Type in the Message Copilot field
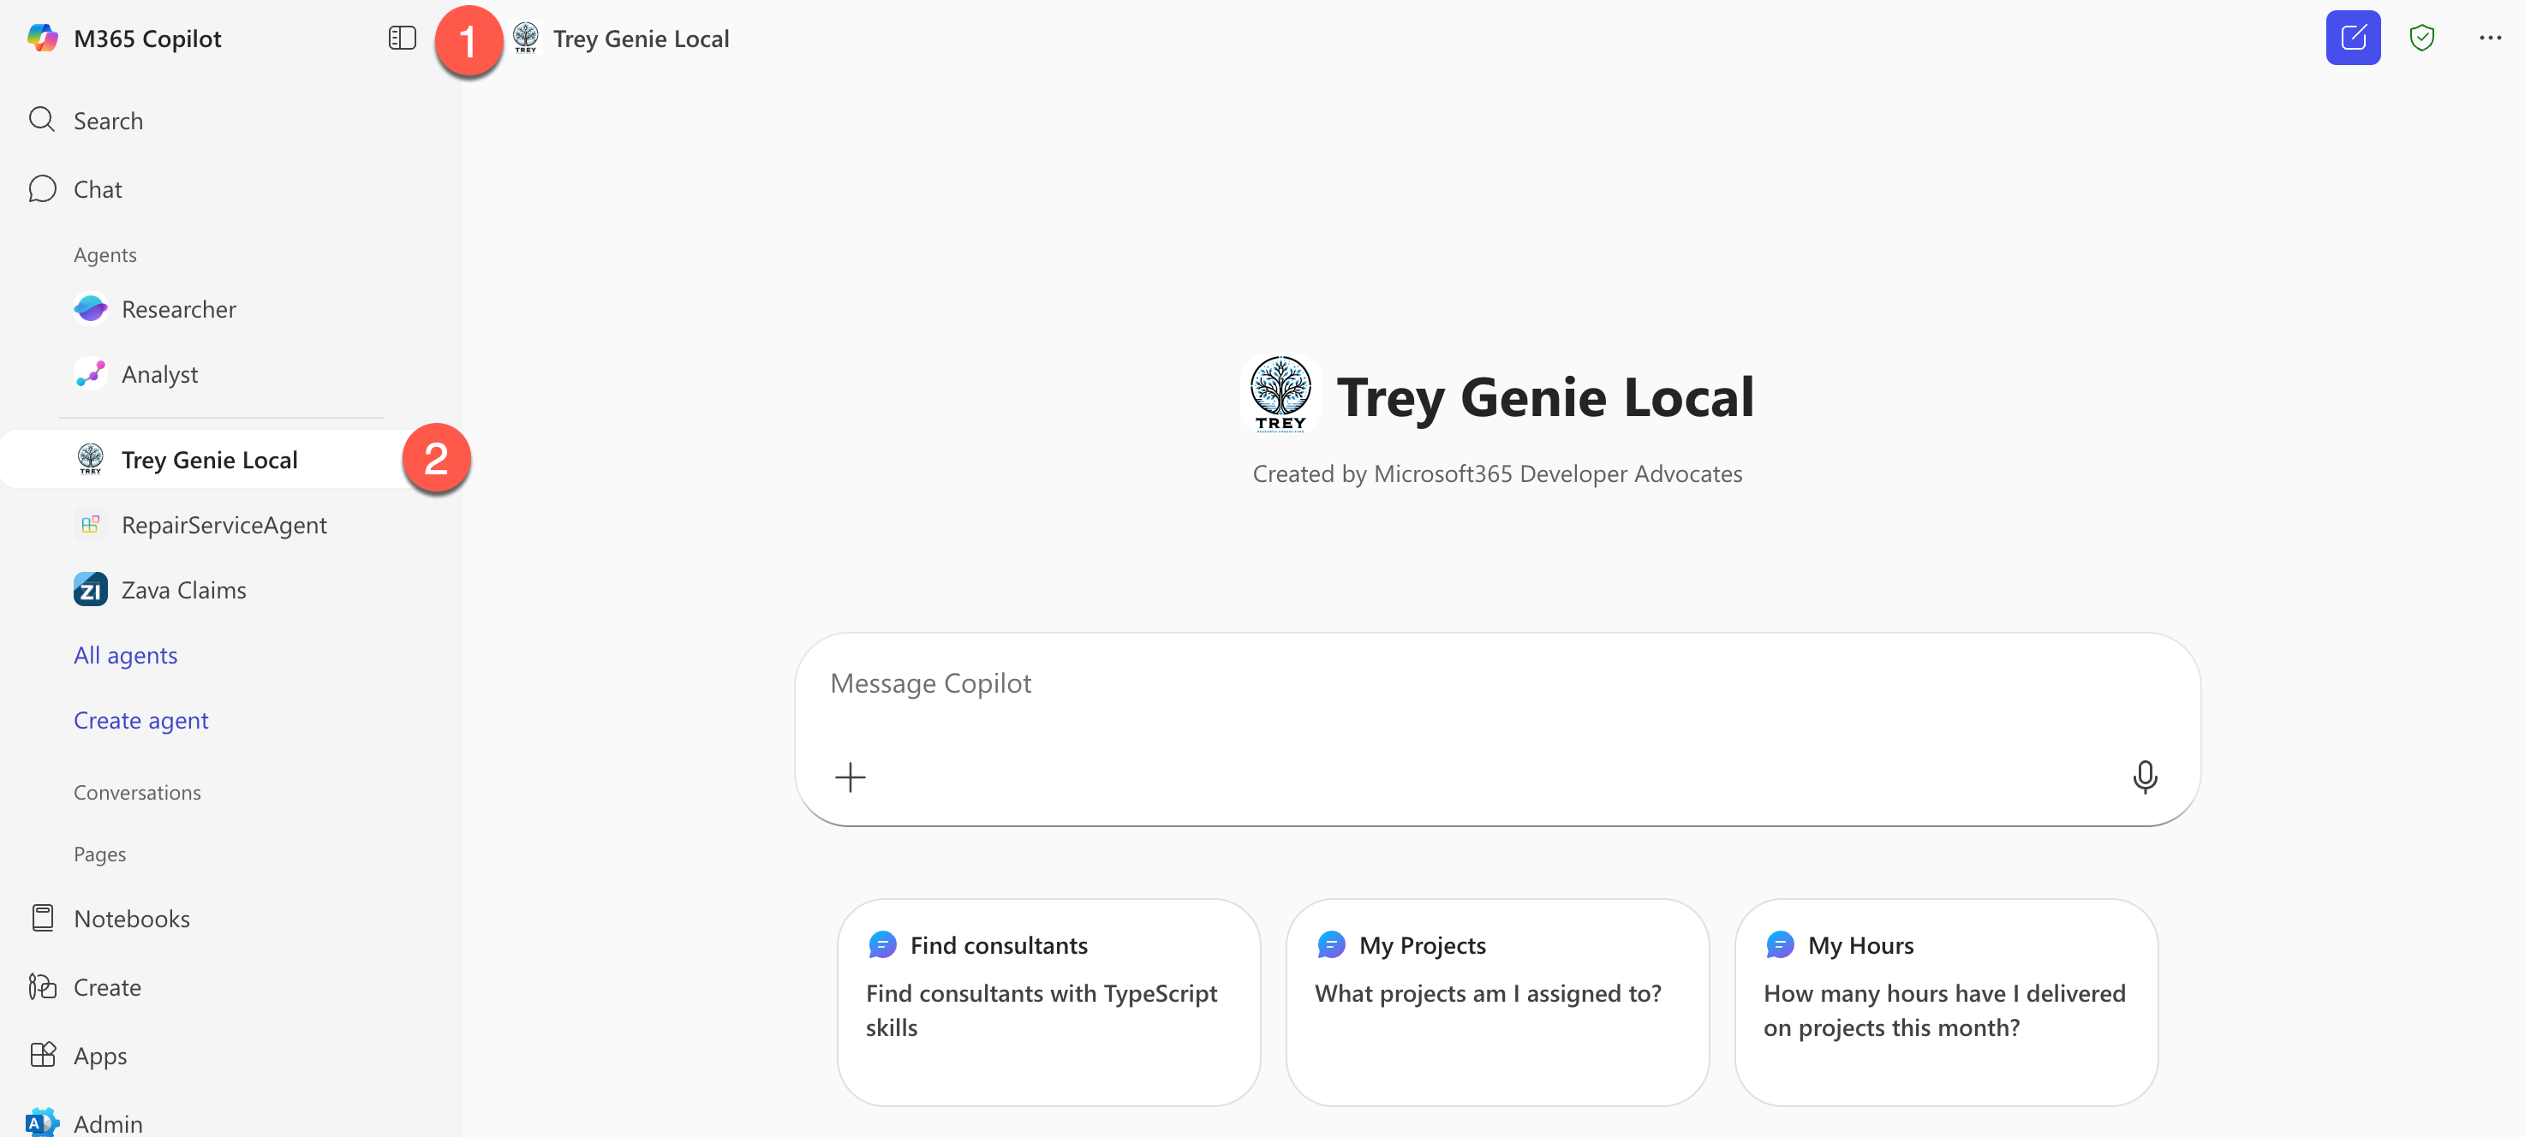Image resolution: width=2525 pixels, height=1137 pixels. tap(1471, 684)
